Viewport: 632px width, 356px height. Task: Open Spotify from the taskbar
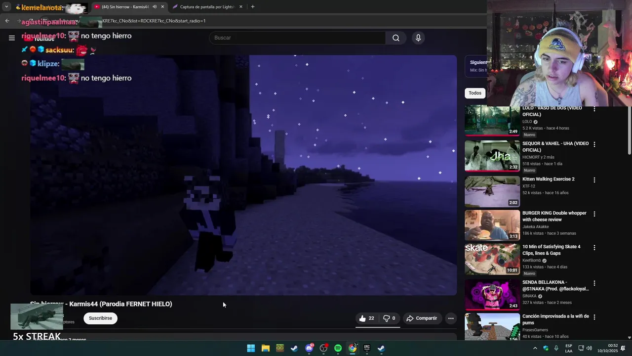(338, 348)
